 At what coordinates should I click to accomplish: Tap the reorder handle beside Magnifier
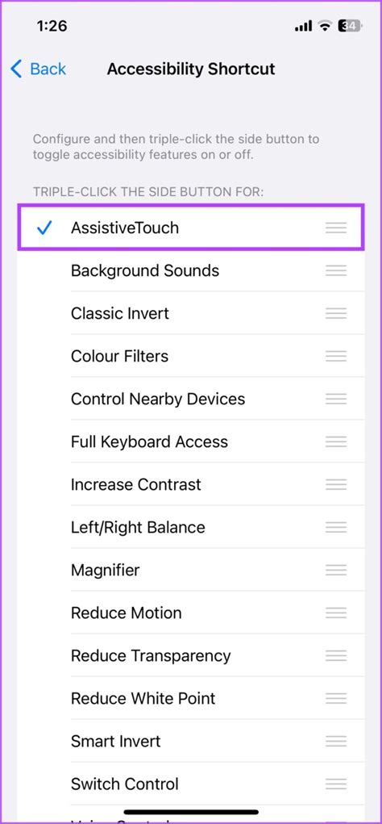[x=336, y=570]
